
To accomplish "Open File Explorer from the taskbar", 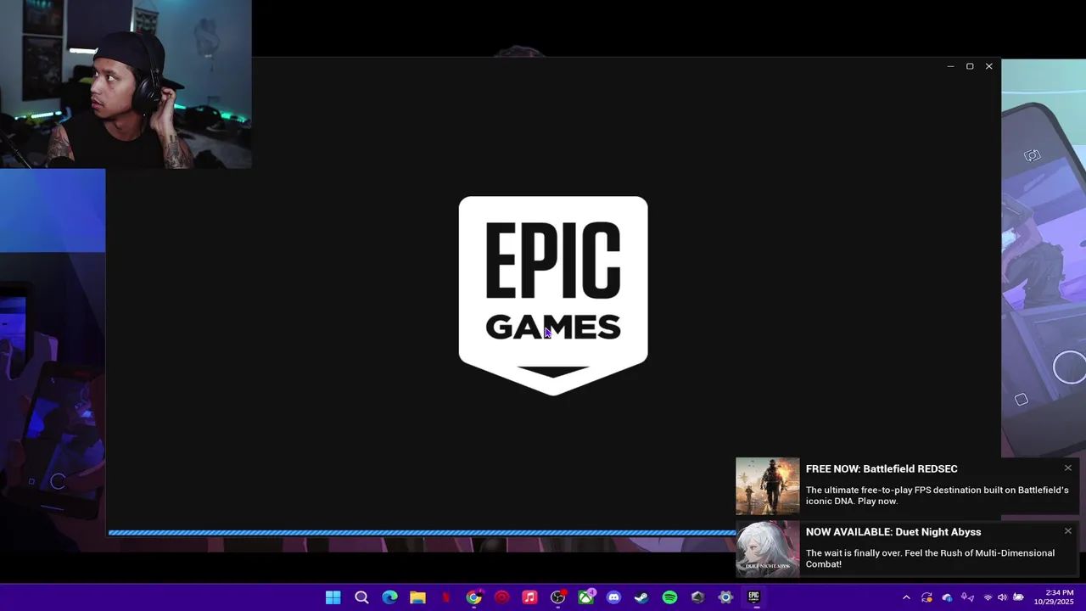I will 417,597.
